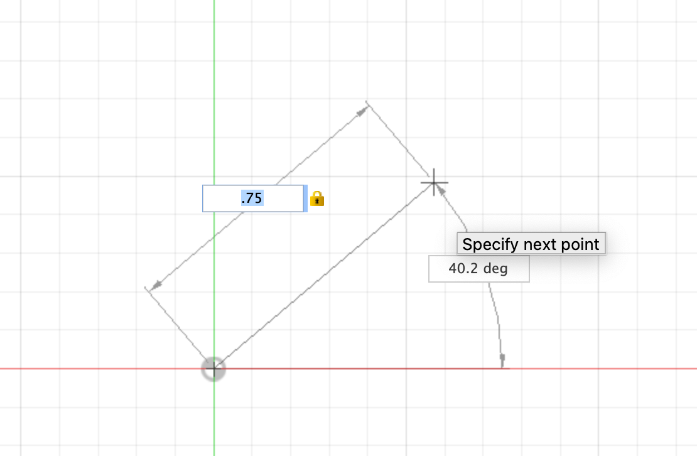Click the crosshair endpoint marker

(433, 182)
